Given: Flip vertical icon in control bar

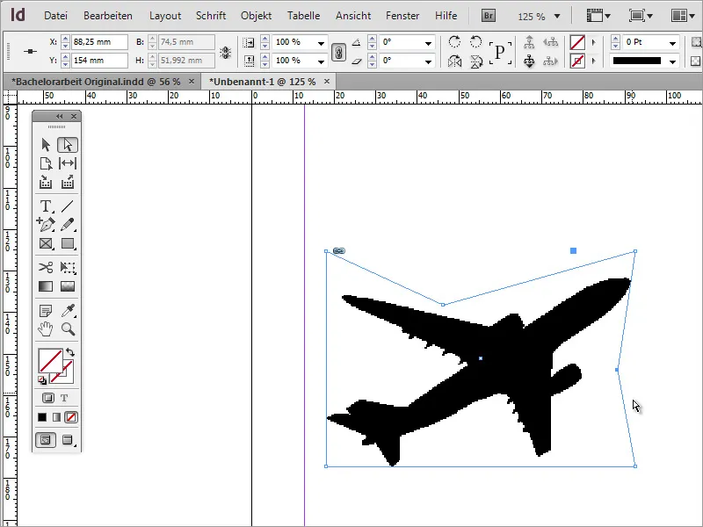Looking at the screenshot, I should [476, 61].
